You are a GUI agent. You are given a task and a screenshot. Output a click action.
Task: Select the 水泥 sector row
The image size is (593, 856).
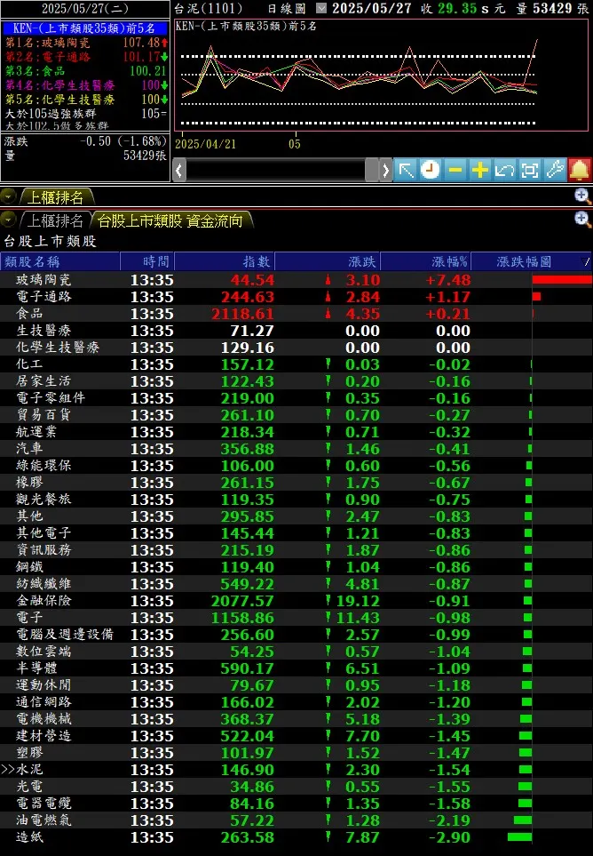point(296,770)
